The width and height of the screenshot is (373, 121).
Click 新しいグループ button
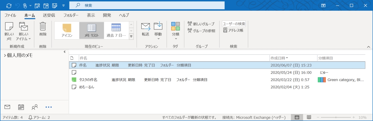201,24
